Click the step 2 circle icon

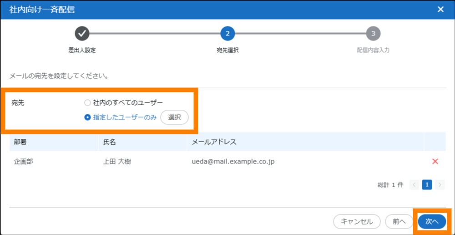(227, 33)
